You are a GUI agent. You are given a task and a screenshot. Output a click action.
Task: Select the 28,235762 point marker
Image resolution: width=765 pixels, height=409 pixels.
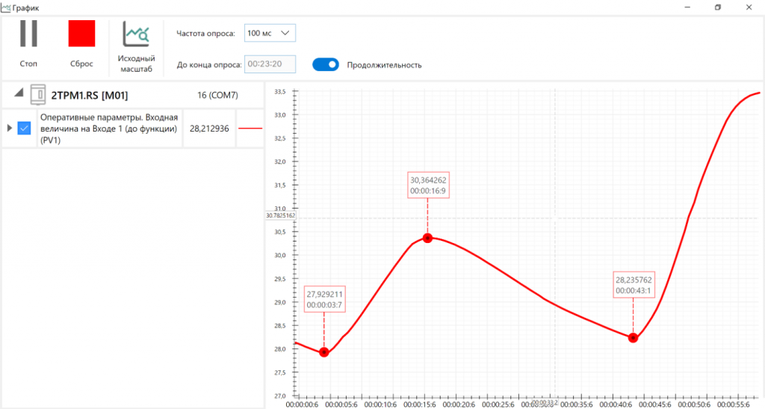coord(633,338)
